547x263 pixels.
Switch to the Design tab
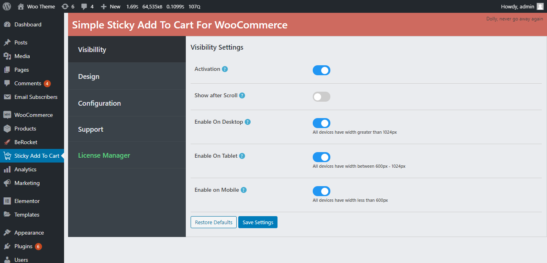coord(127,76)
